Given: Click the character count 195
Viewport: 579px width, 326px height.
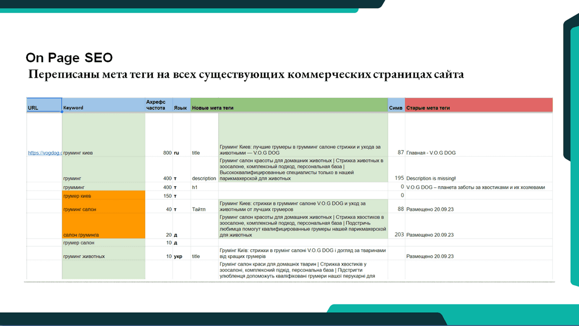Looking at the screenshot, I should tap(399, 178).
